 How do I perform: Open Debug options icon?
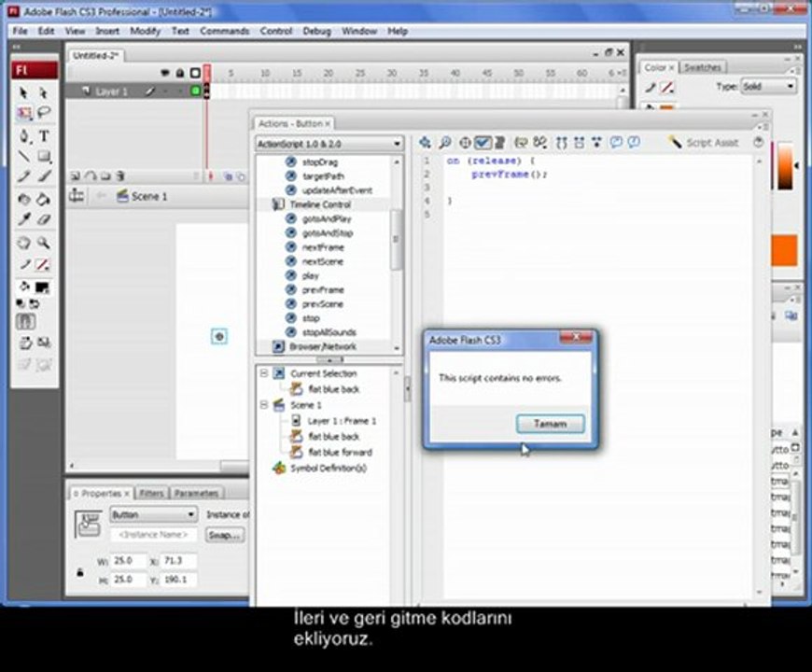[x=540, y=143]
